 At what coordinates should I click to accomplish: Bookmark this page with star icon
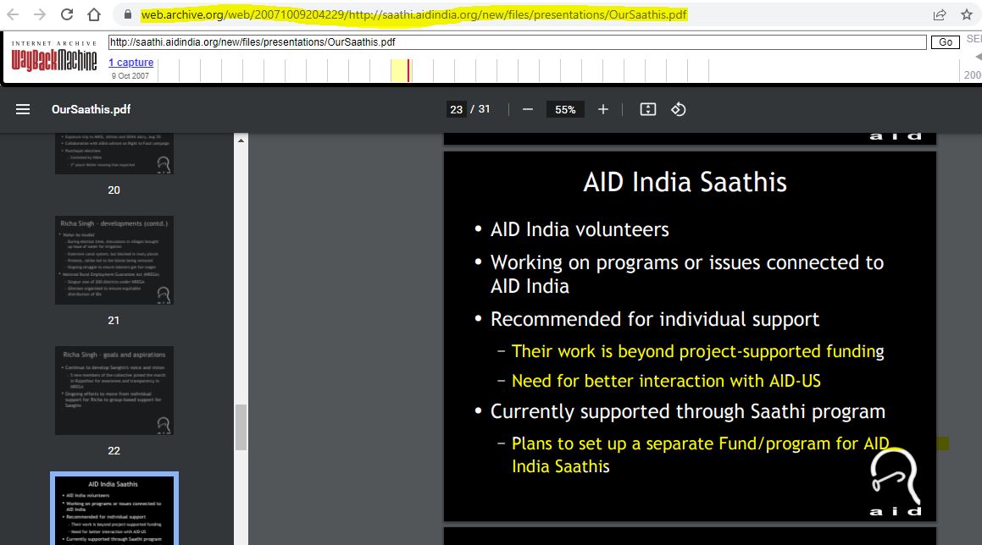tap(967, 14)
